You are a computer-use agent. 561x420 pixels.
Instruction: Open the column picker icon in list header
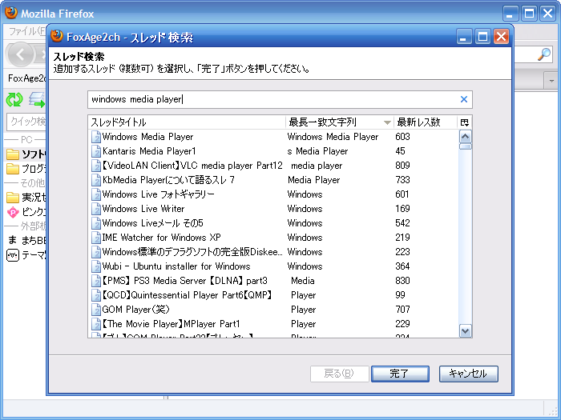click(464, 122)
